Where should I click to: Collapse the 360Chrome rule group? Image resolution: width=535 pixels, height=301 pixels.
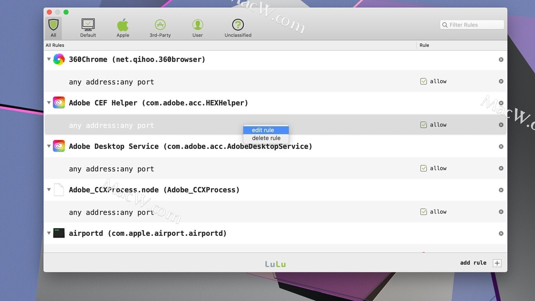[x=49, y=59]
